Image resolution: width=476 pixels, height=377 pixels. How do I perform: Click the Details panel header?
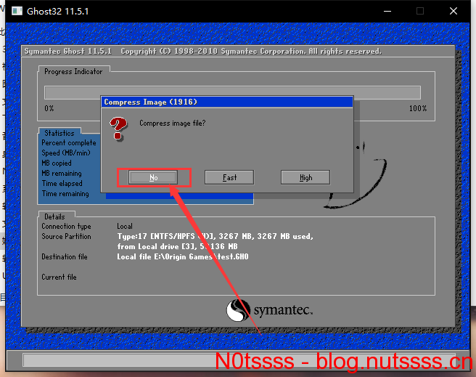coord(54,216)
